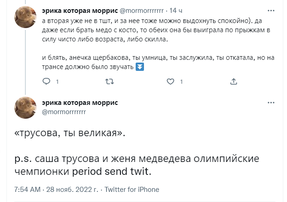Viewport: 287px width, 202px height.
Task: Click the profile avatar on the main tweet
Action: 25,108
